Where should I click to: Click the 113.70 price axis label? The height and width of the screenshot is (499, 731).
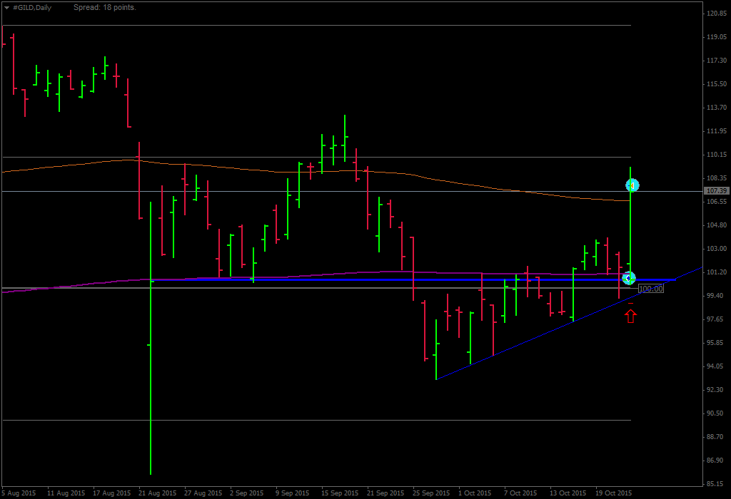[x=717, y=108]
